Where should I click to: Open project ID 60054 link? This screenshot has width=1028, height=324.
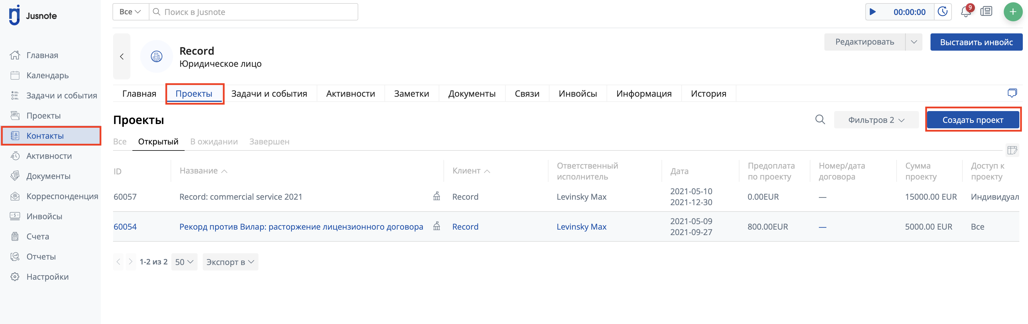point(125,226)
